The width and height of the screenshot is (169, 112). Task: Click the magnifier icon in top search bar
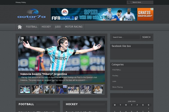tap(129, 2)
